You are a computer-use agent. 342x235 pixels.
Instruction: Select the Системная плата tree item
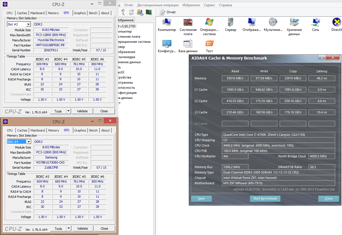pos(129,37)
